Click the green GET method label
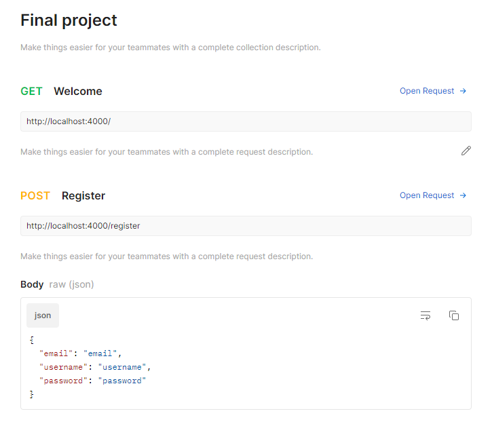Viewport: 492px width, 424px height. click(x=31, y=91)
